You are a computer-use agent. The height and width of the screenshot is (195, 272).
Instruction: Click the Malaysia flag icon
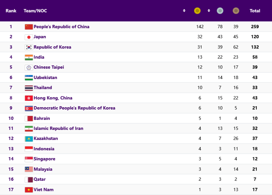pos(29,169)
